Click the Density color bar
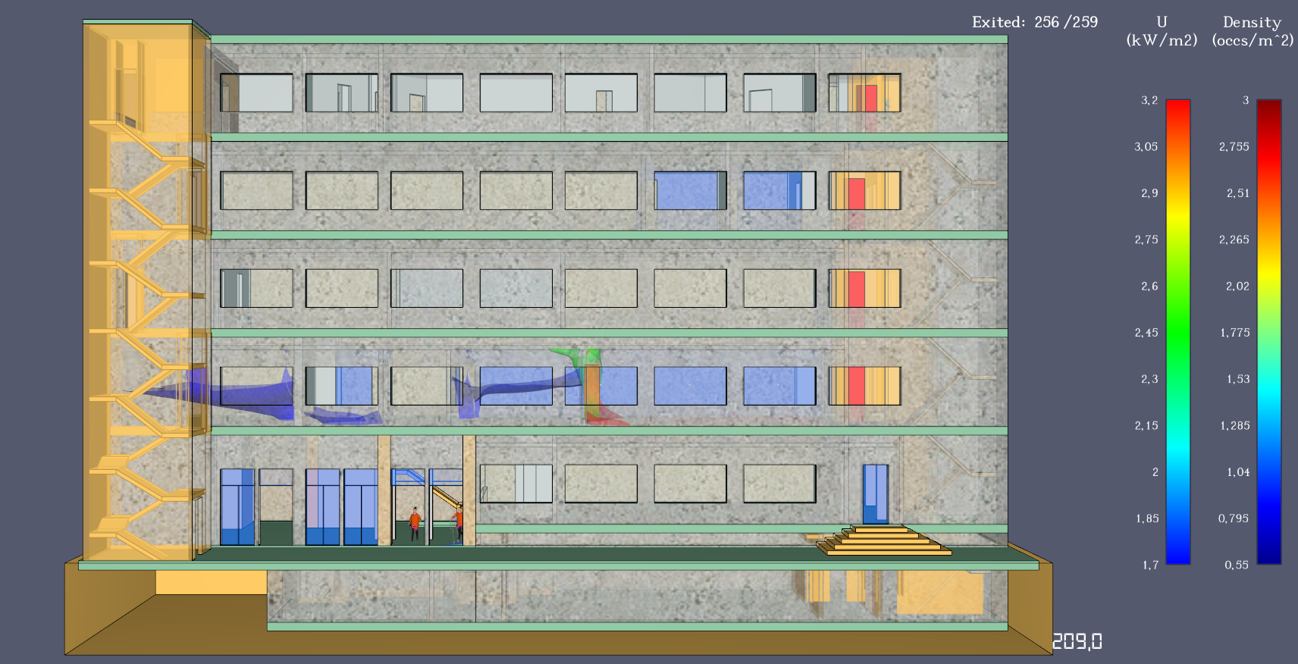Screen dimensions: 1298x664 [x=1268, y=332]
